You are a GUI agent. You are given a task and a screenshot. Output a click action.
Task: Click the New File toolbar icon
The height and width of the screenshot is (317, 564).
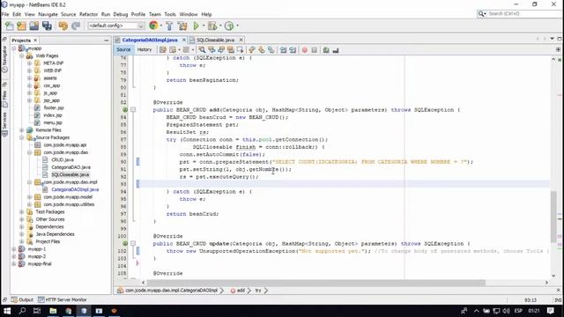point(10,26)
